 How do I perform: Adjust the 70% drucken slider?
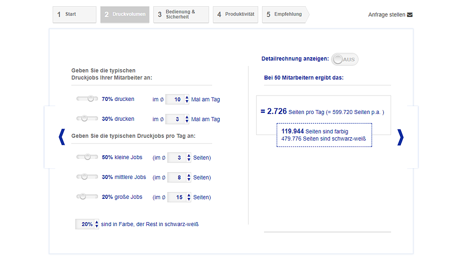(x=90, y=99)
